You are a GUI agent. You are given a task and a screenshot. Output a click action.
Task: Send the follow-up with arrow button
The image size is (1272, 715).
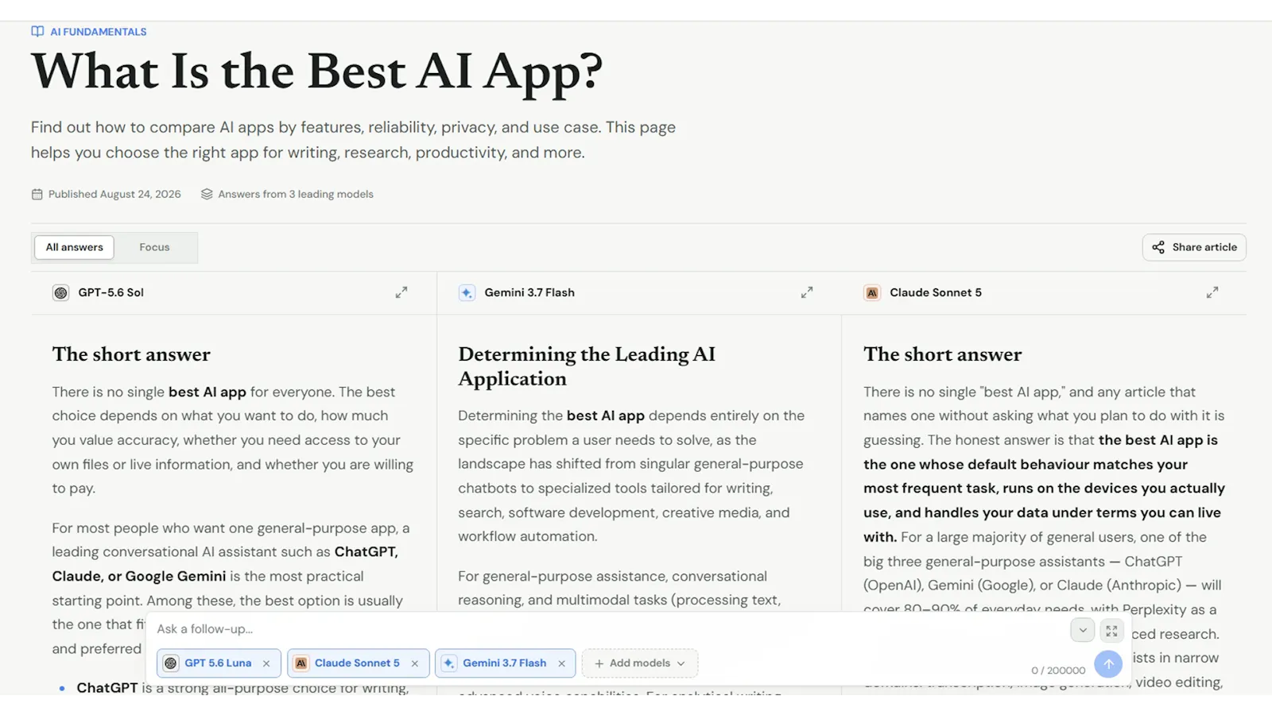[1108, 663]
